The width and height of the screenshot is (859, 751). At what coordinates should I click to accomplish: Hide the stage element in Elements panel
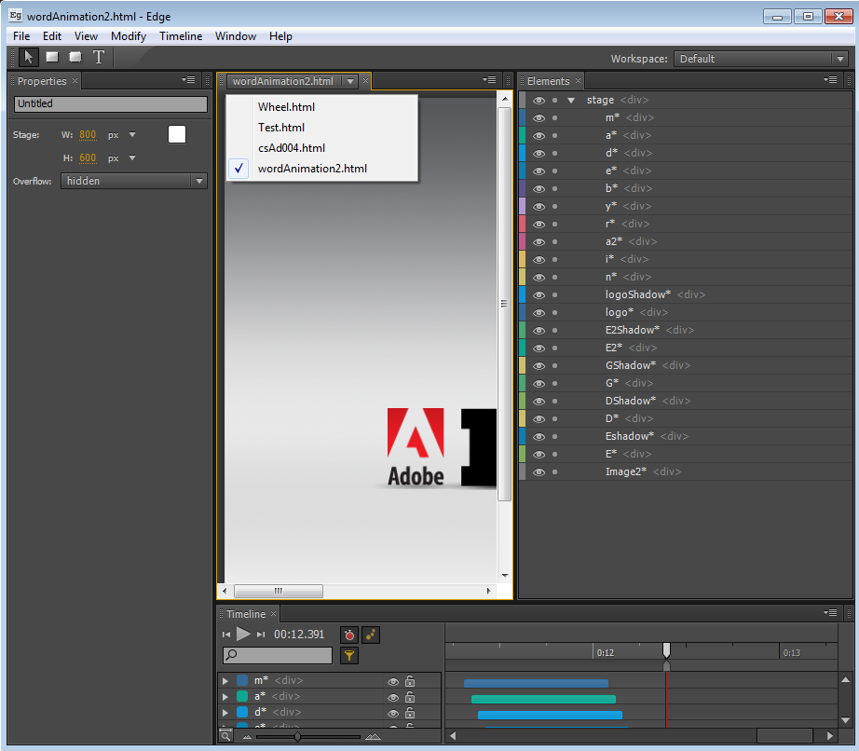point(539,101)
